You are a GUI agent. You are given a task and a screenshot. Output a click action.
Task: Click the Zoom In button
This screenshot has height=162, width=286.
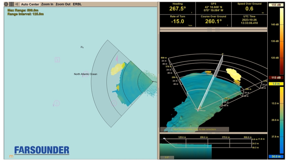pyautogui.click(x=47, y=4)
